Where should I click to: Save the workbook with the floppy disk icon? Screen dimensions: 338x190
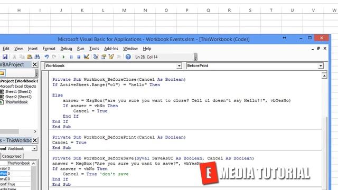pyautogui.click(x=5, y=57)
